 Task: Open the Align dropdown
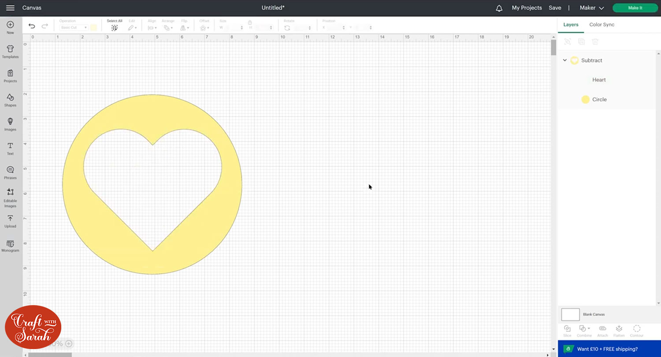pos(152,28)
